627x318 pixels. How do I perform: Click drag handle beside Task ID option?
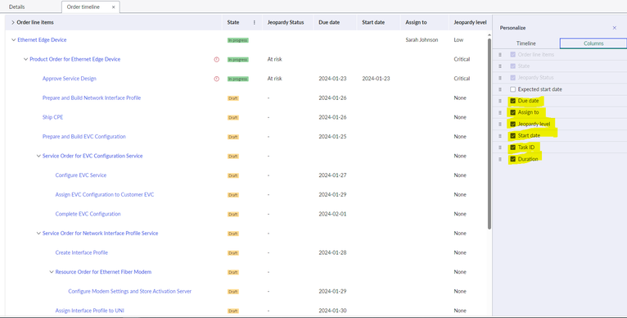click(500, 148)
